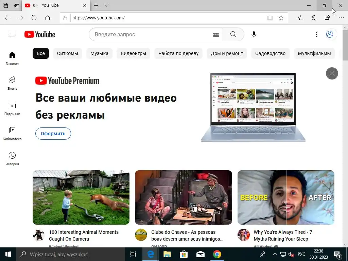
Task: Click the address bar URL
Action: [98, 18]
